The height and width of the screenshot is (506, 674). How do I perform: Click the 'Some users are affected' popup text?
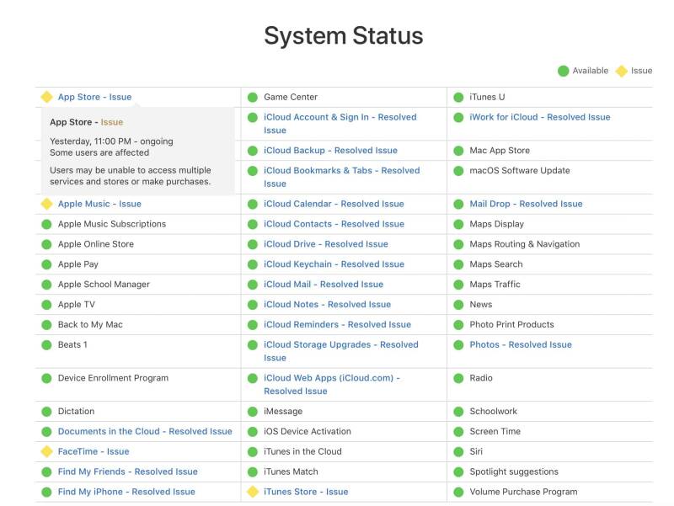(x=99, y=152)
